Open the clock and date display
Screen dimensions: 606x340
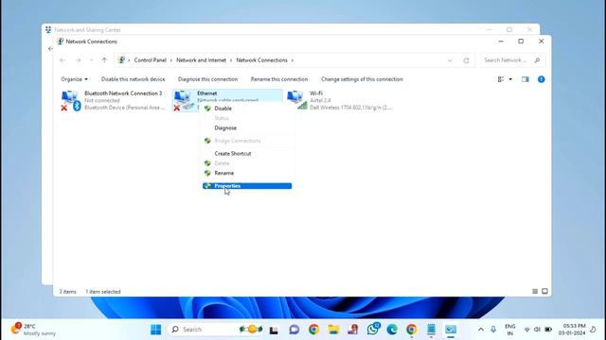572,330
